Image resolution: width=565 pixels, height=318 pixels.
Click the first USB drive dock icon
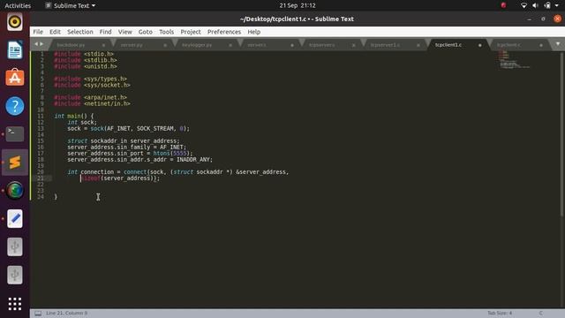[15, 247]
